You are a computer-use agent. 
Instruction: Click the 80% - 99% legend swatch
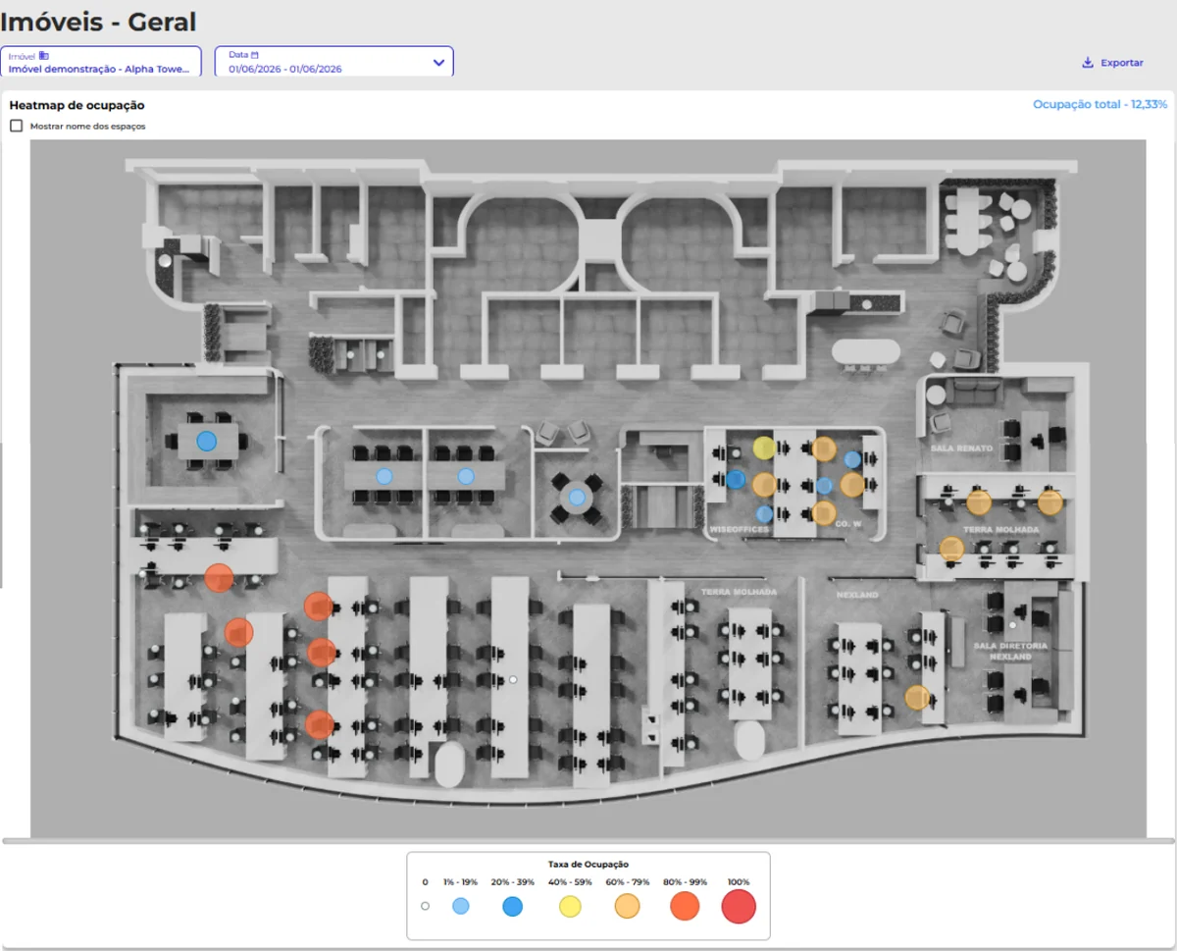tap(685, 907)
